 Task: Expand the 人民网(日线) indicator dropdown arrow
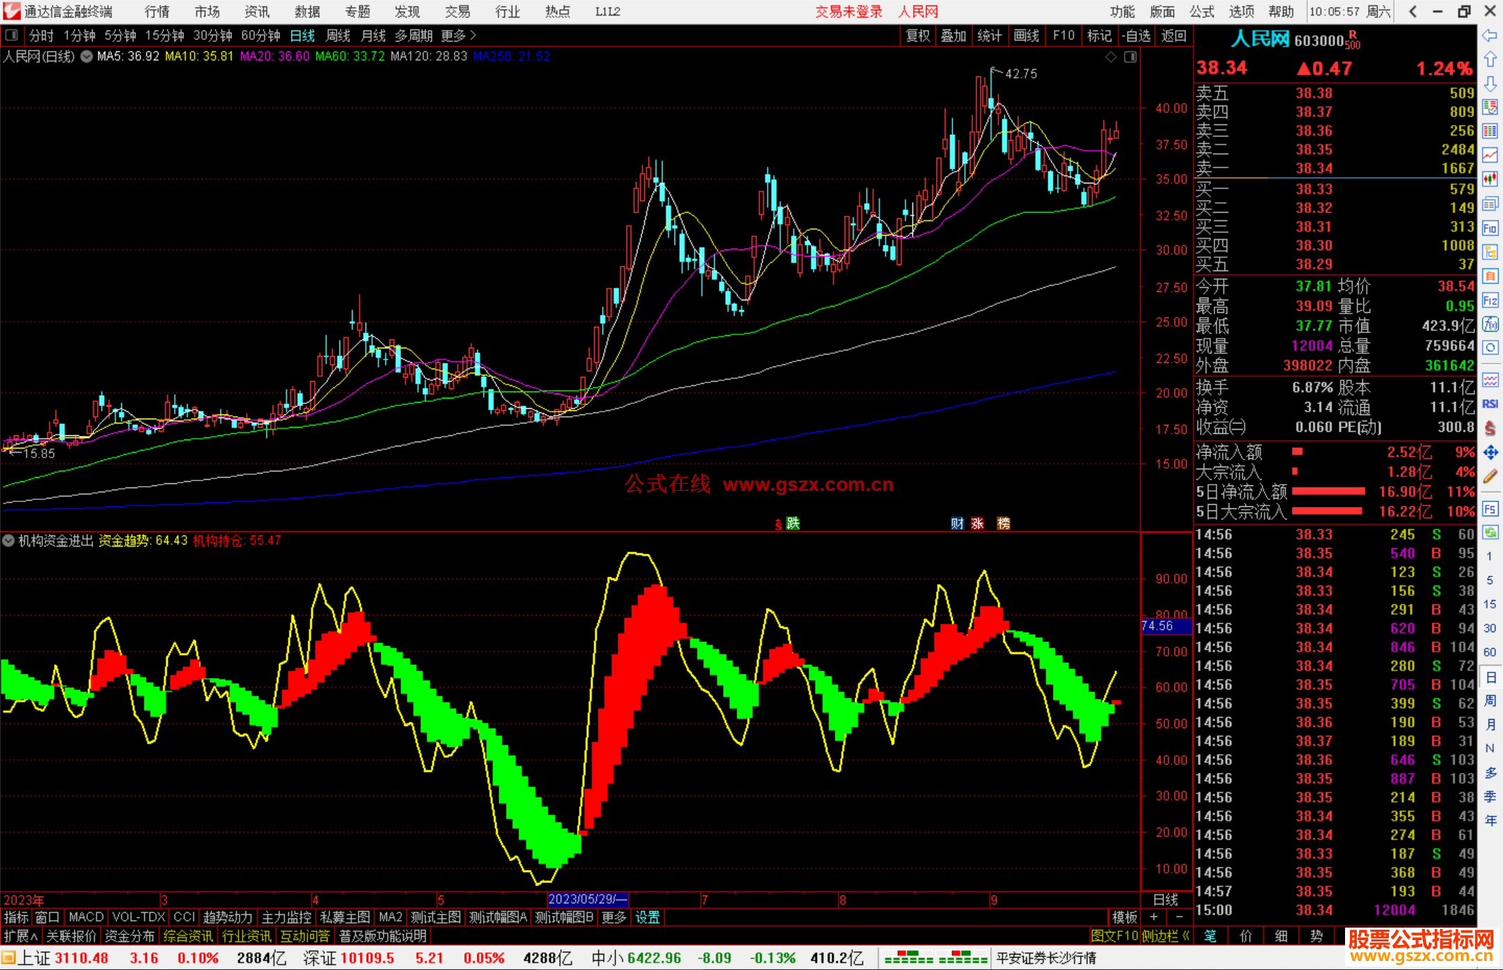click(86, 57)
